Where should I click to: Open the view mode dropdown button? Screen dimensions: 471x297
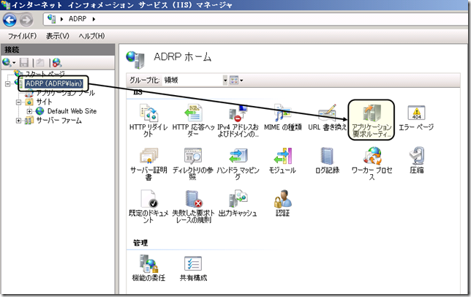click(236, 80)
